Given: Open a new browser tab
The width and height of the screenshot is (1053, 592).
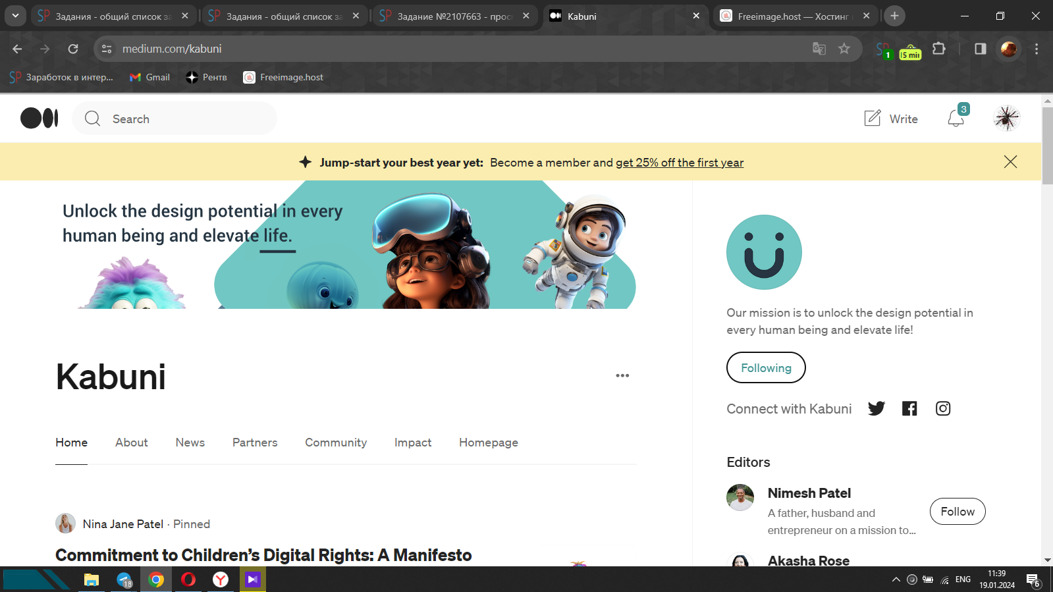Looking at the screenshot, I should (x=894, y=16).
